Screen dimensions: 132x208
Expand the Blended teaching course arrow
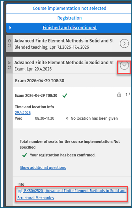124,43
